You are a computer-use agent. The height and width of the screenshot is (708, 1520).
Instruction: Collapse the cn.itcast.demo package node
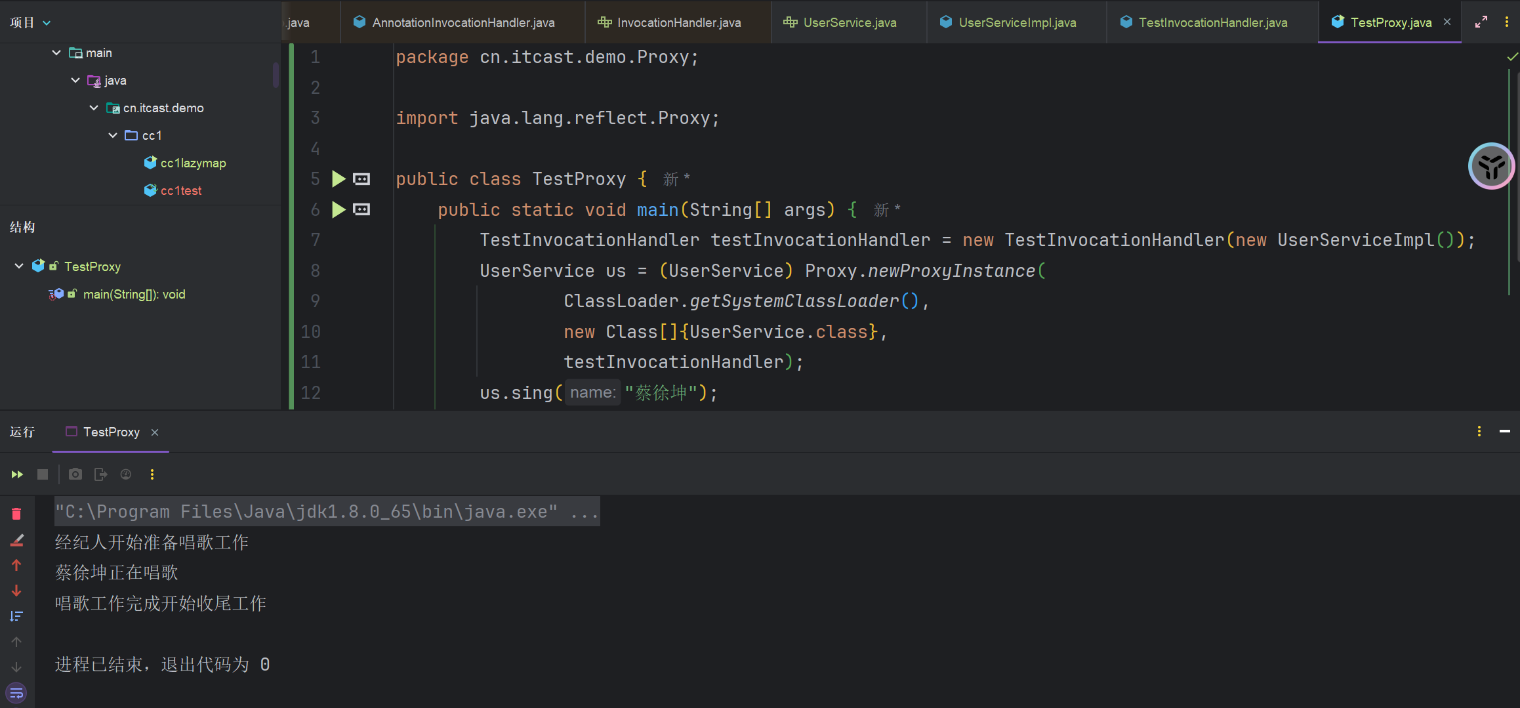(x=94, y=108)
